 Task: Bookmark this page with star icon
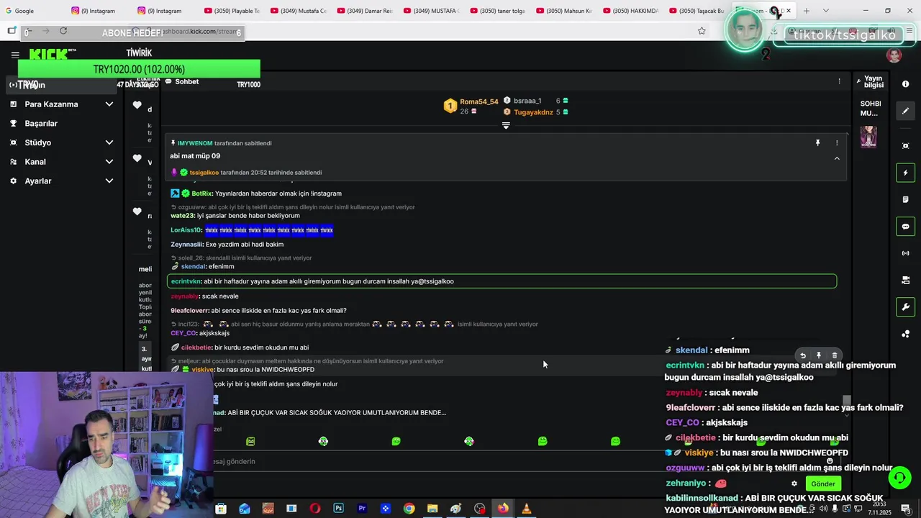pyautogui.click(x=702, y=31)
